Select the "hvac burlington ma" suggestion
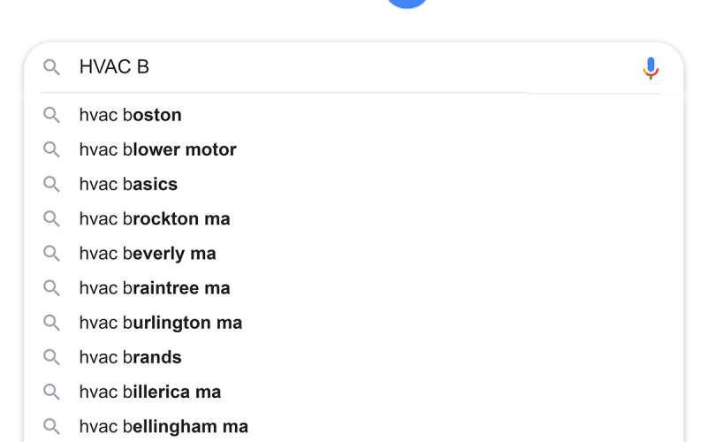The height and width of the screenshot is (442, 707). [x=161, y=323]
